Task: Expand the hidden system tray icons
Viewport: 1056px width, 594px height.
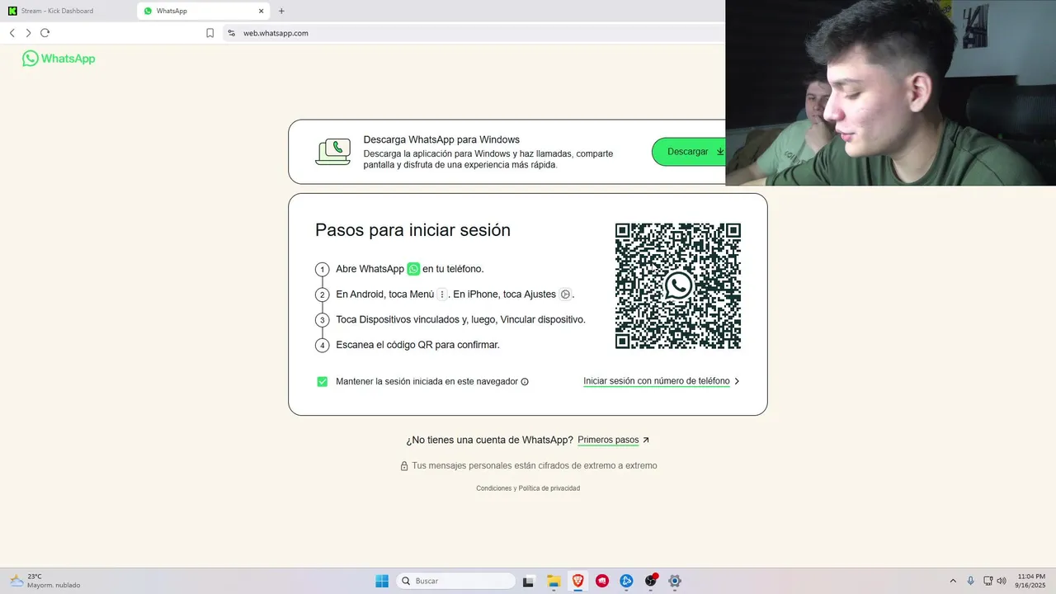Action: (953, 581)
